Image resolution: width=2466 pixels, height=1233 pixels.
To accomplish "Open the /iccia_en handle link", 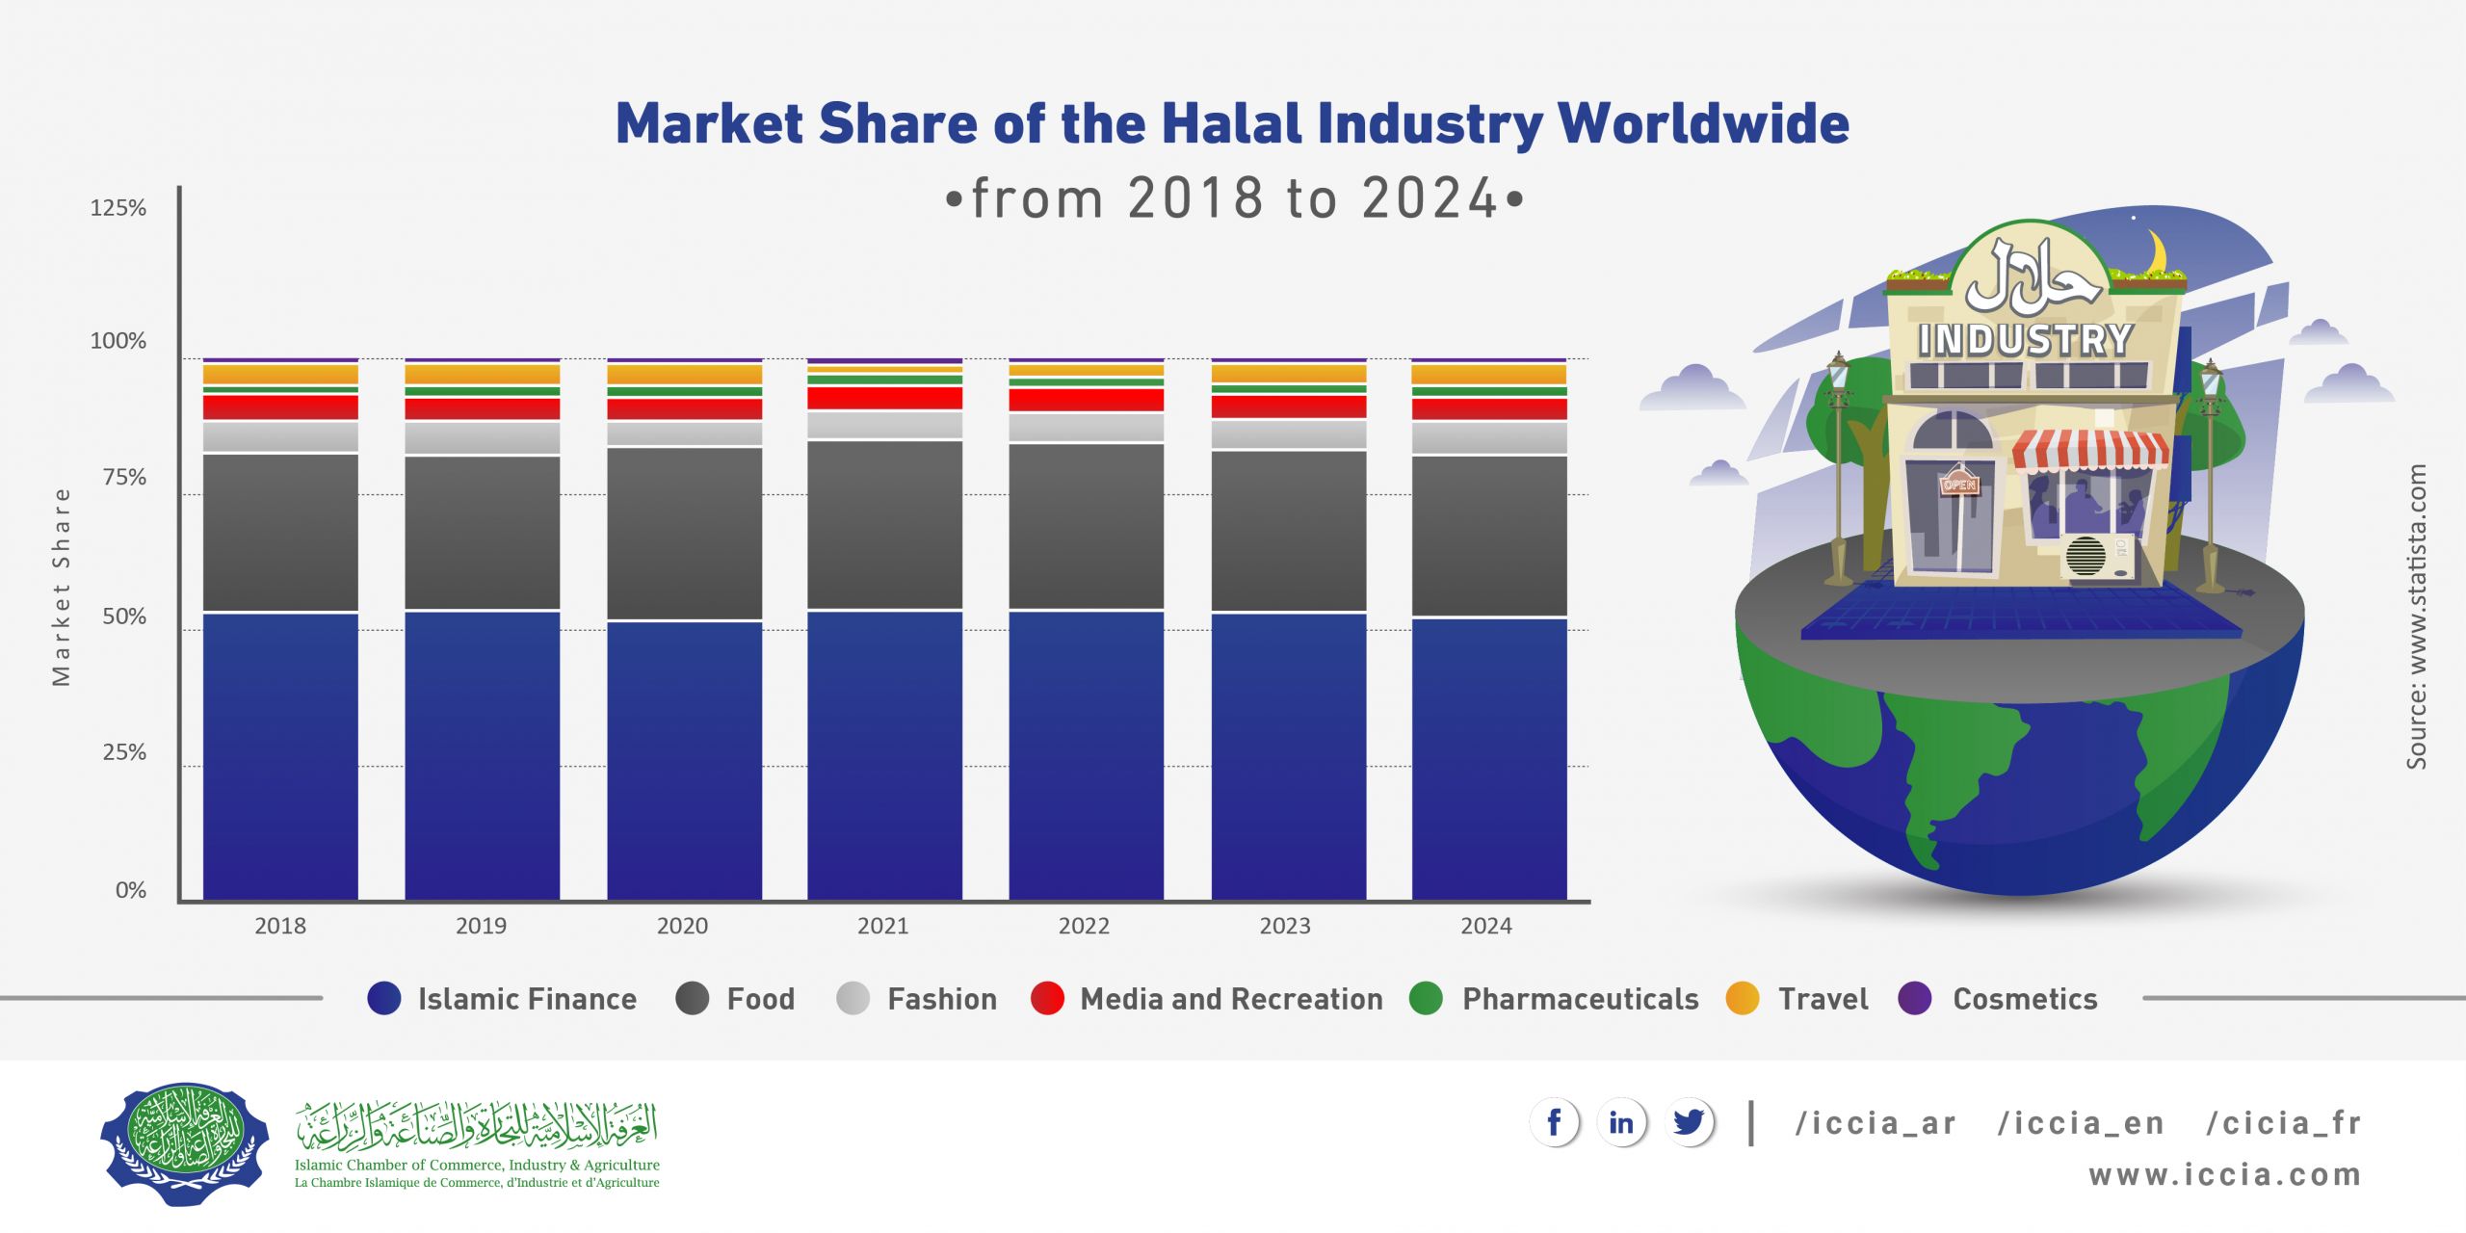I will 2081,1123.
